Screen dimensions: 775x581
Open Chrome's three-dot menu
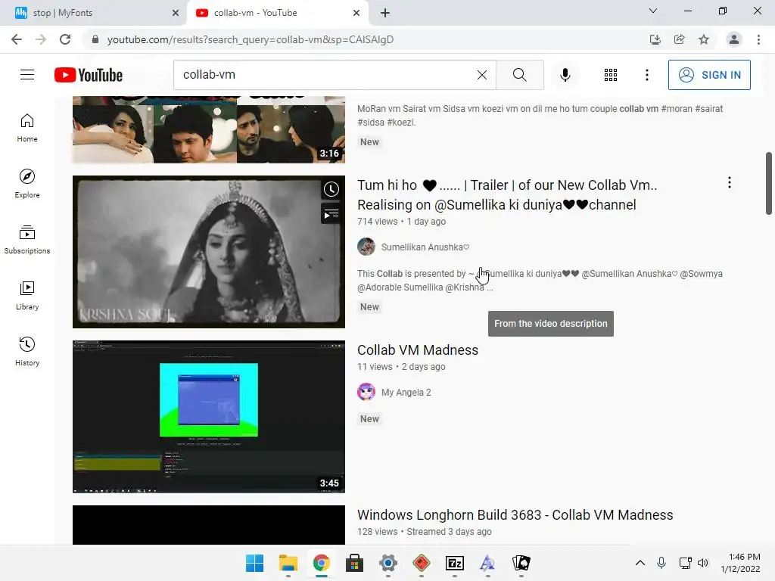(x=758, y=39)
